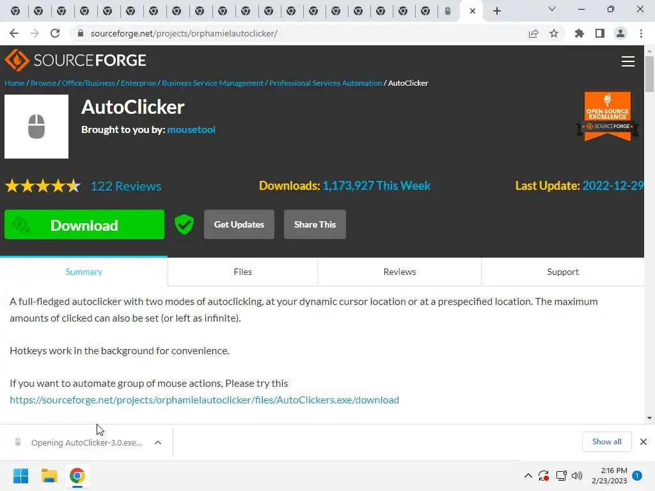Click the 2022-12-29 last update link
The image size is (655, 491).
coord(613,186)
